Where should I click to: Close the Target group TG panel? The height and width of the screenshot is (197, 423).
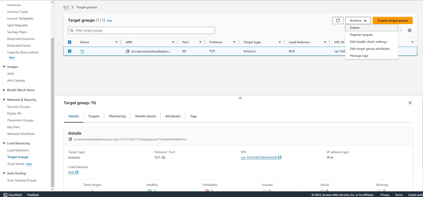410,103
